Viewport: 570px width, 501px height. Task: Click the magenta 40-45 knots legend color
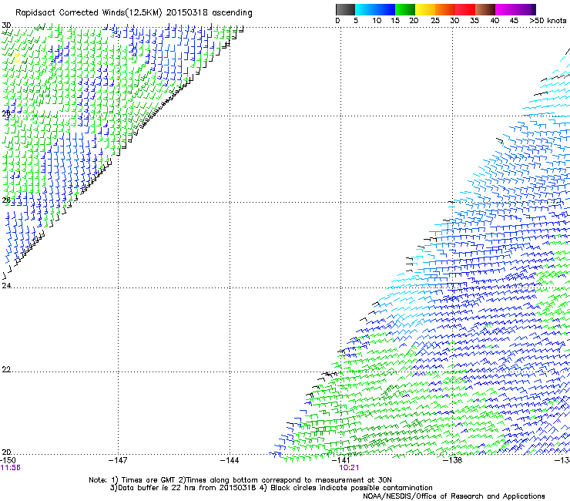click(x=505, y=9)
